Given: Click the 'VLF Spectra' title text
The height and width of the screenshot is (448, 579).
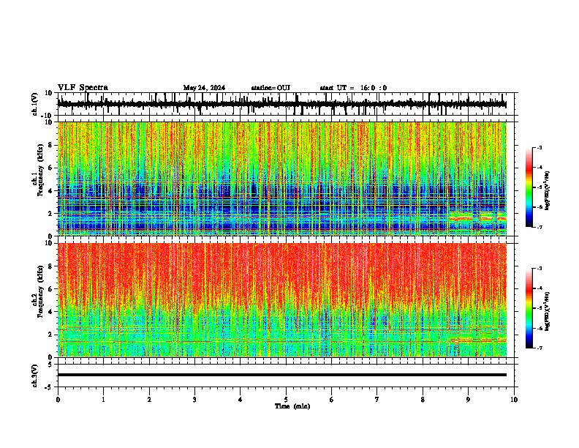Looking at the screenshot, I should point(83,88).
